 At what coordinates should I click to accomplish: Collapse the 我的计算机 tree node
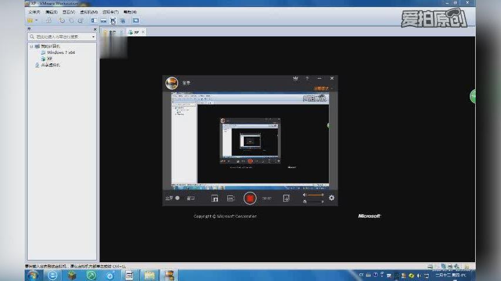[31, 46]
